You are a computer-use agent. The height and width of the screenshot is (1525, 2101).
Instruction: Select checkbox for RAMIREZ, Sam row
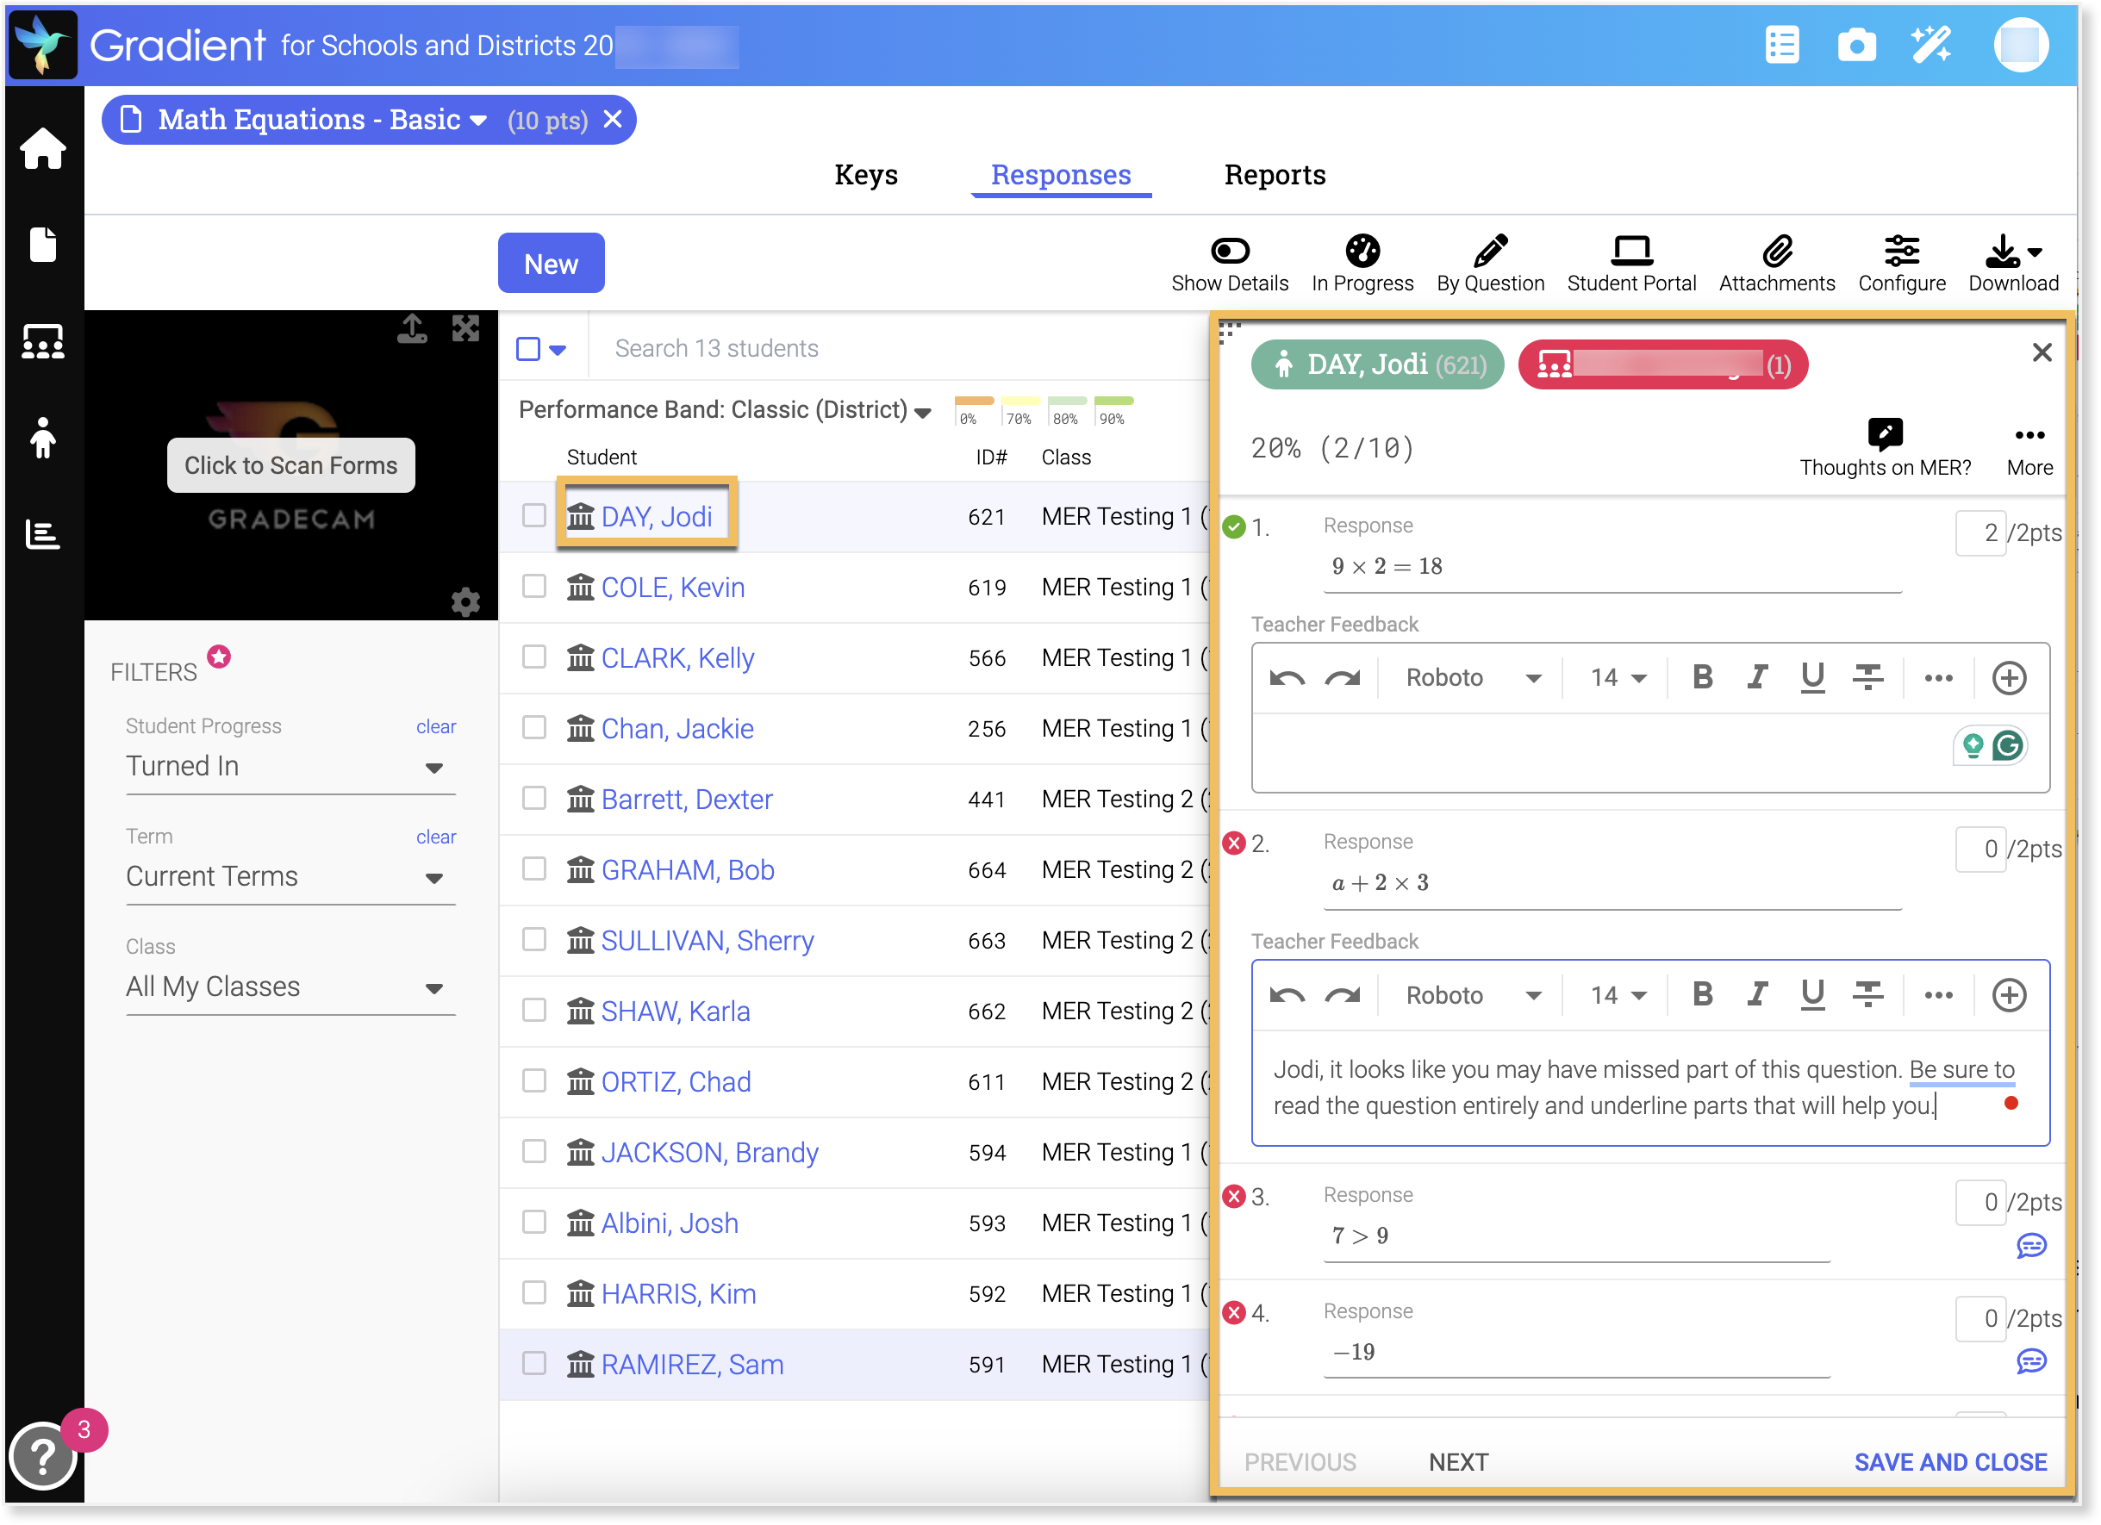(x=533, y=1363)
